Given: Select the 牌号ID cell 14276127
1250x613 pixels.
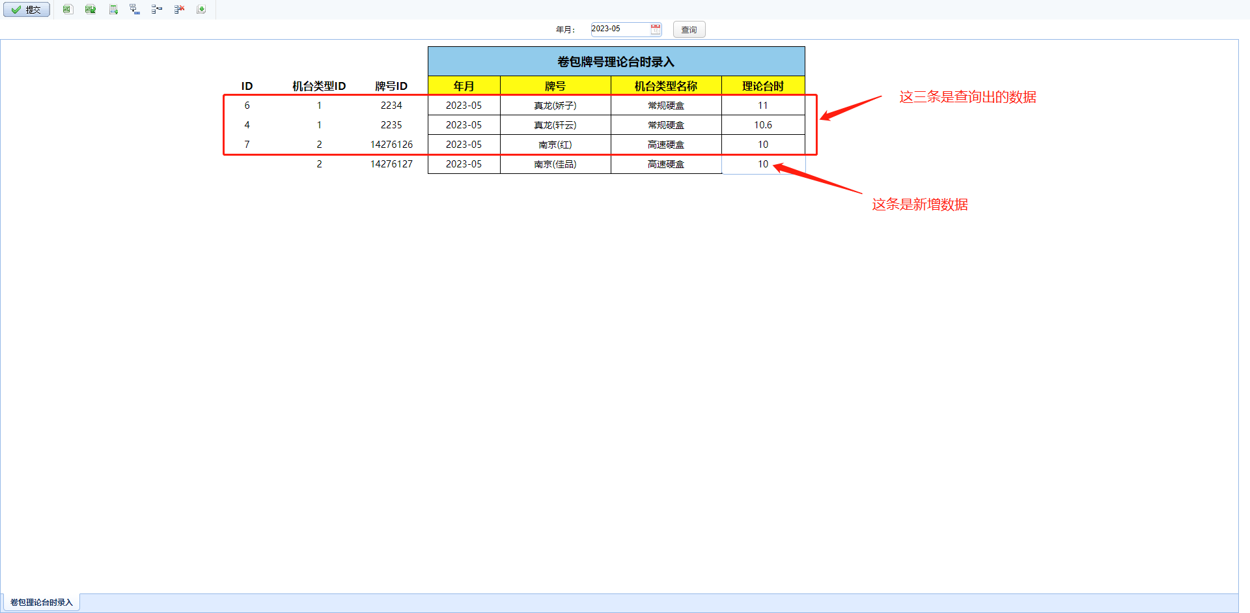Looking at the screenshot, I should pyautogui.click(x=391, y=164).
